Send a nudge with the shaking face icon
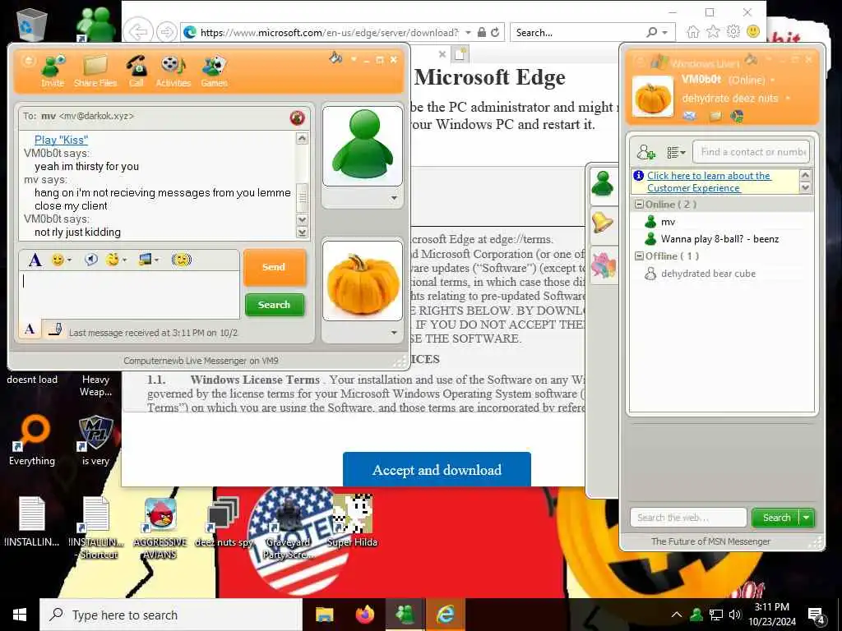 (x=182, y=260)
